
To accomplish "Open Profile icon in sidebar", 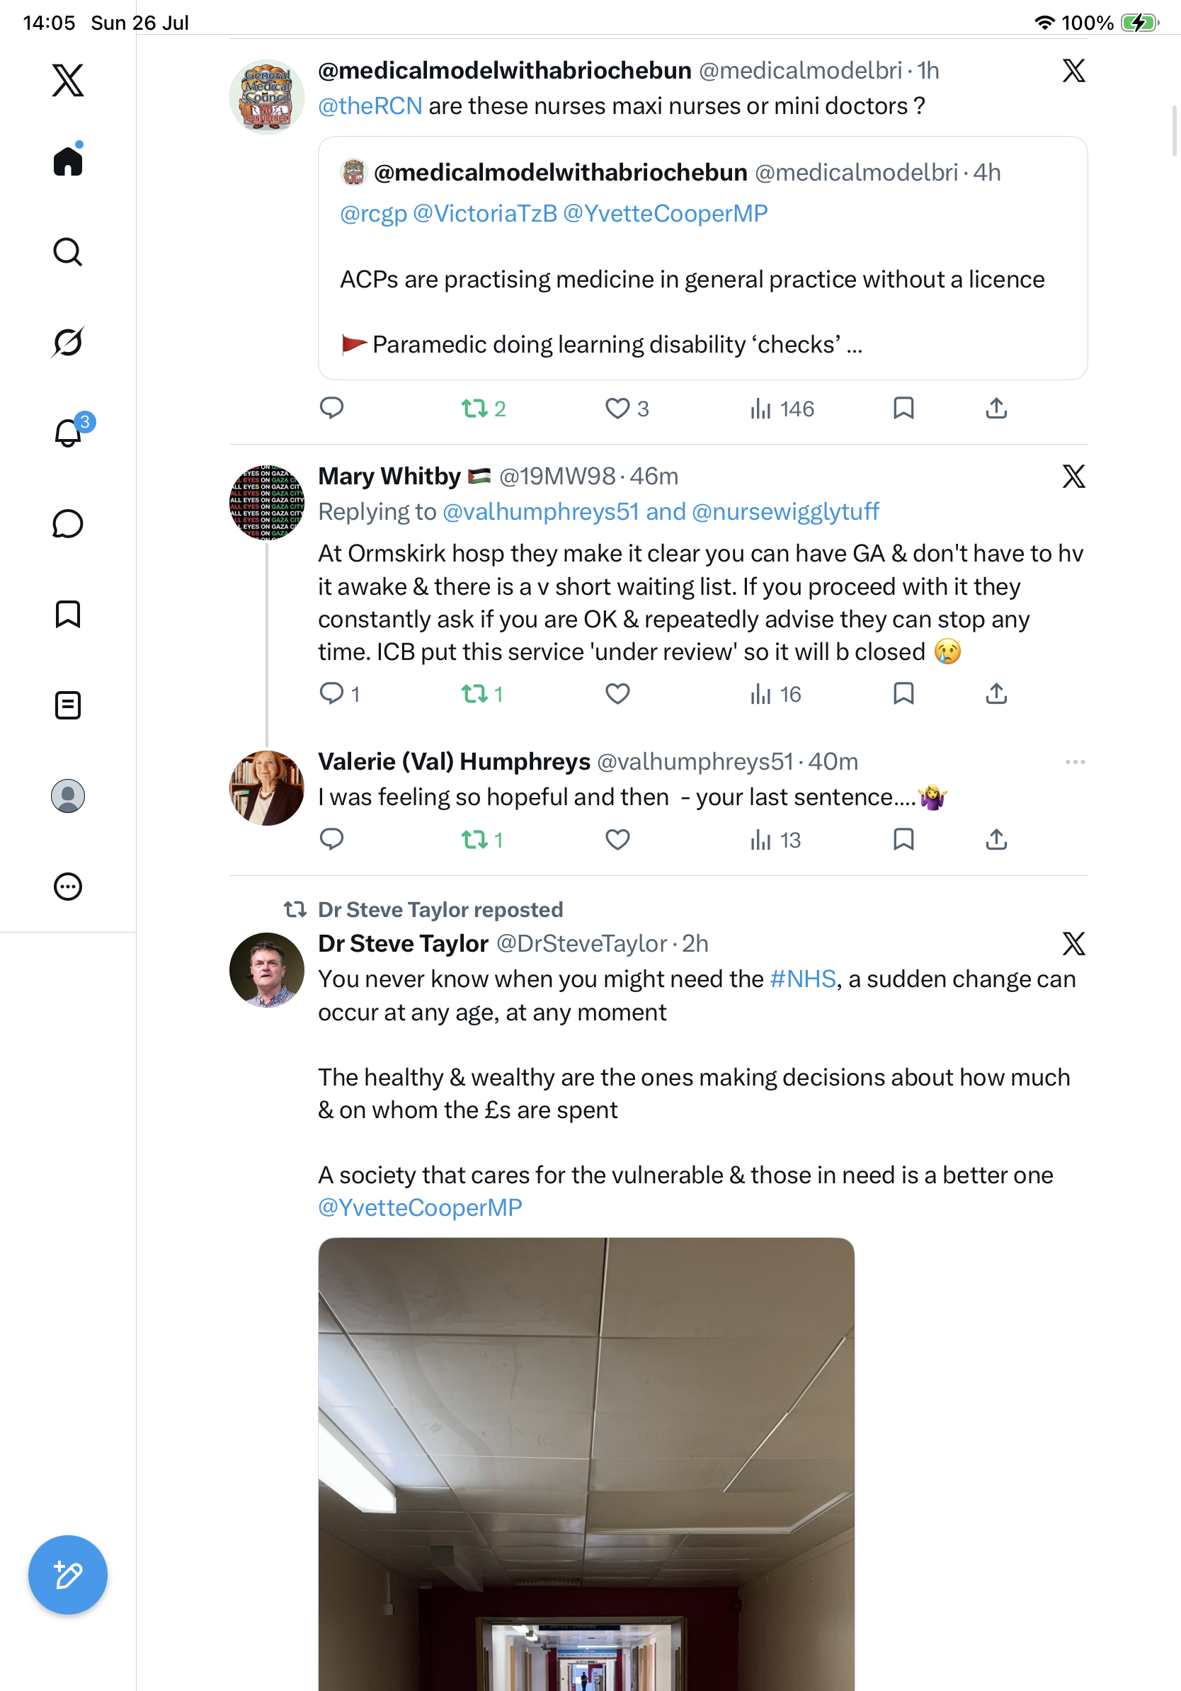I will 68,795.
